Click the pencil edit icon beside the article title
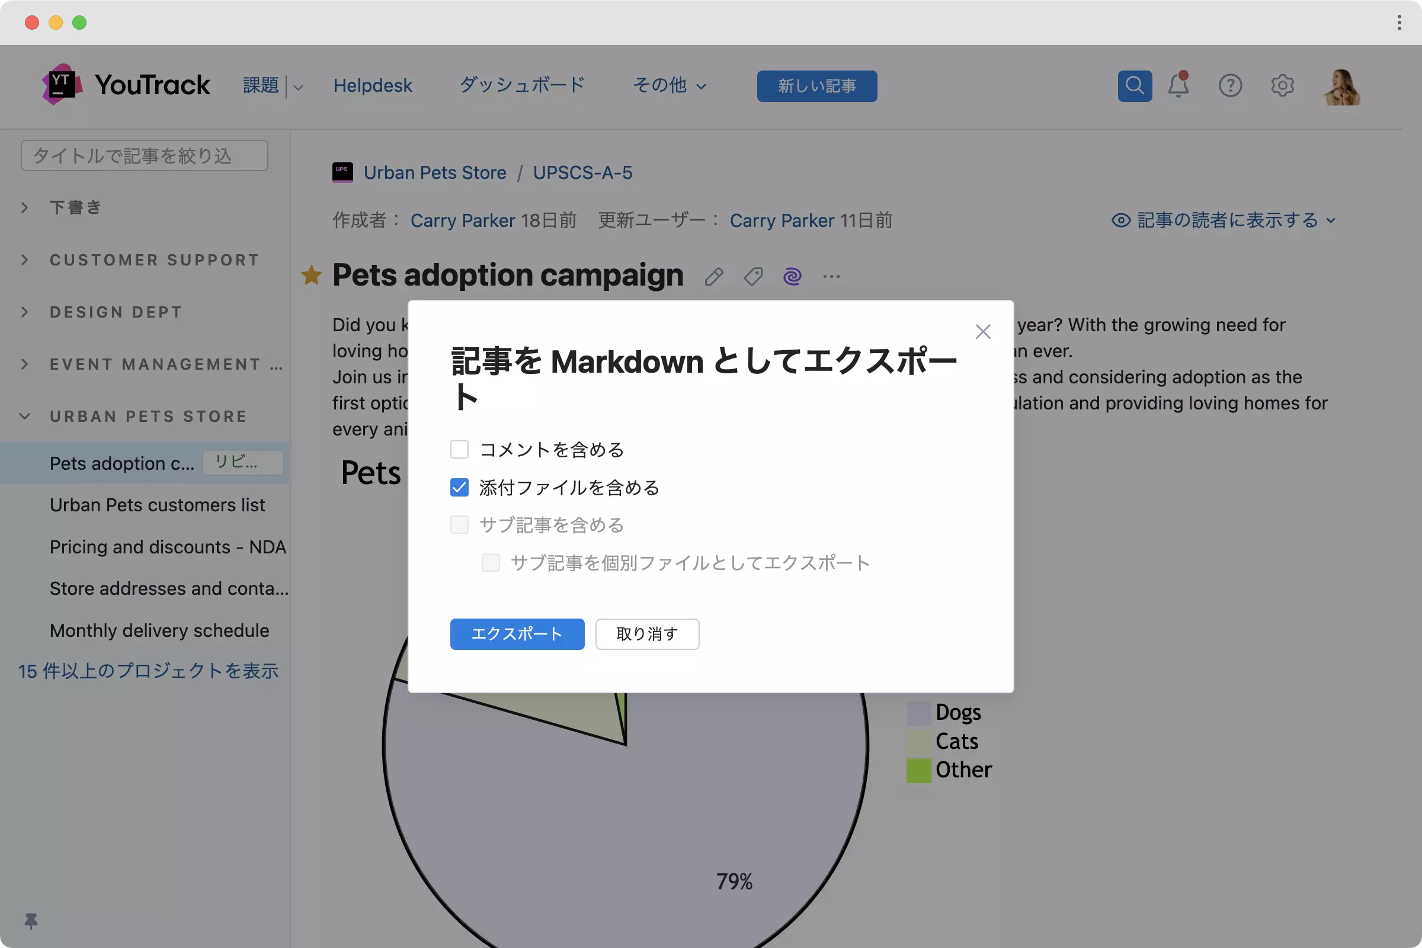1422x948 pixels. 713,277
